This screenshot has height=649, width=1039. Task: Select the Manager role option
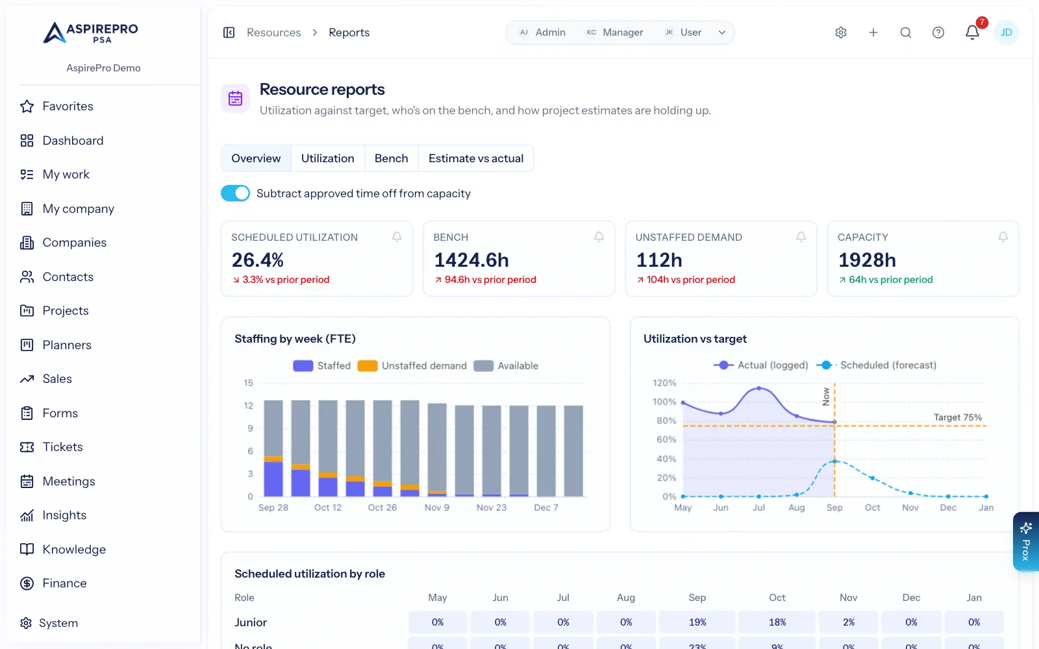(x=614, y=32)
